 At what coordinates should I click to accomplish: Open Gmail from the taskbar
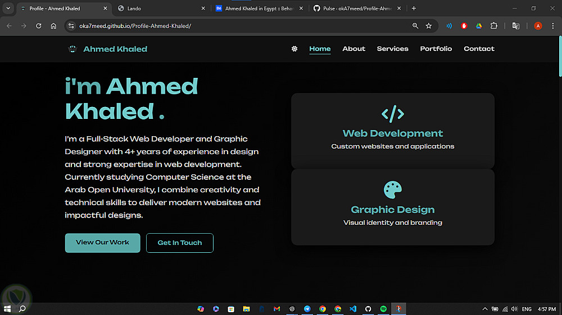(x=277, y=309)
